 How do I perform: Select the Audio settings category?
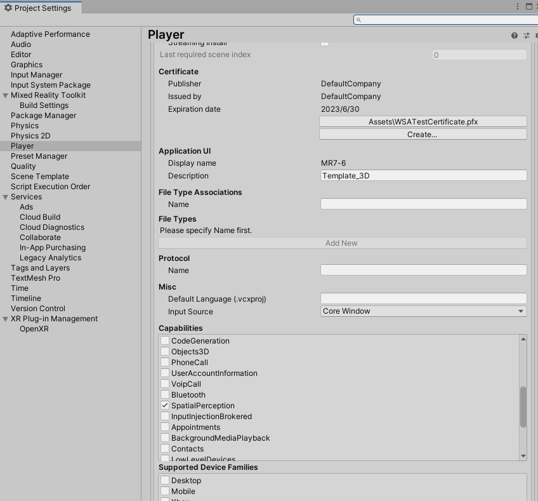tap(21, 44)
